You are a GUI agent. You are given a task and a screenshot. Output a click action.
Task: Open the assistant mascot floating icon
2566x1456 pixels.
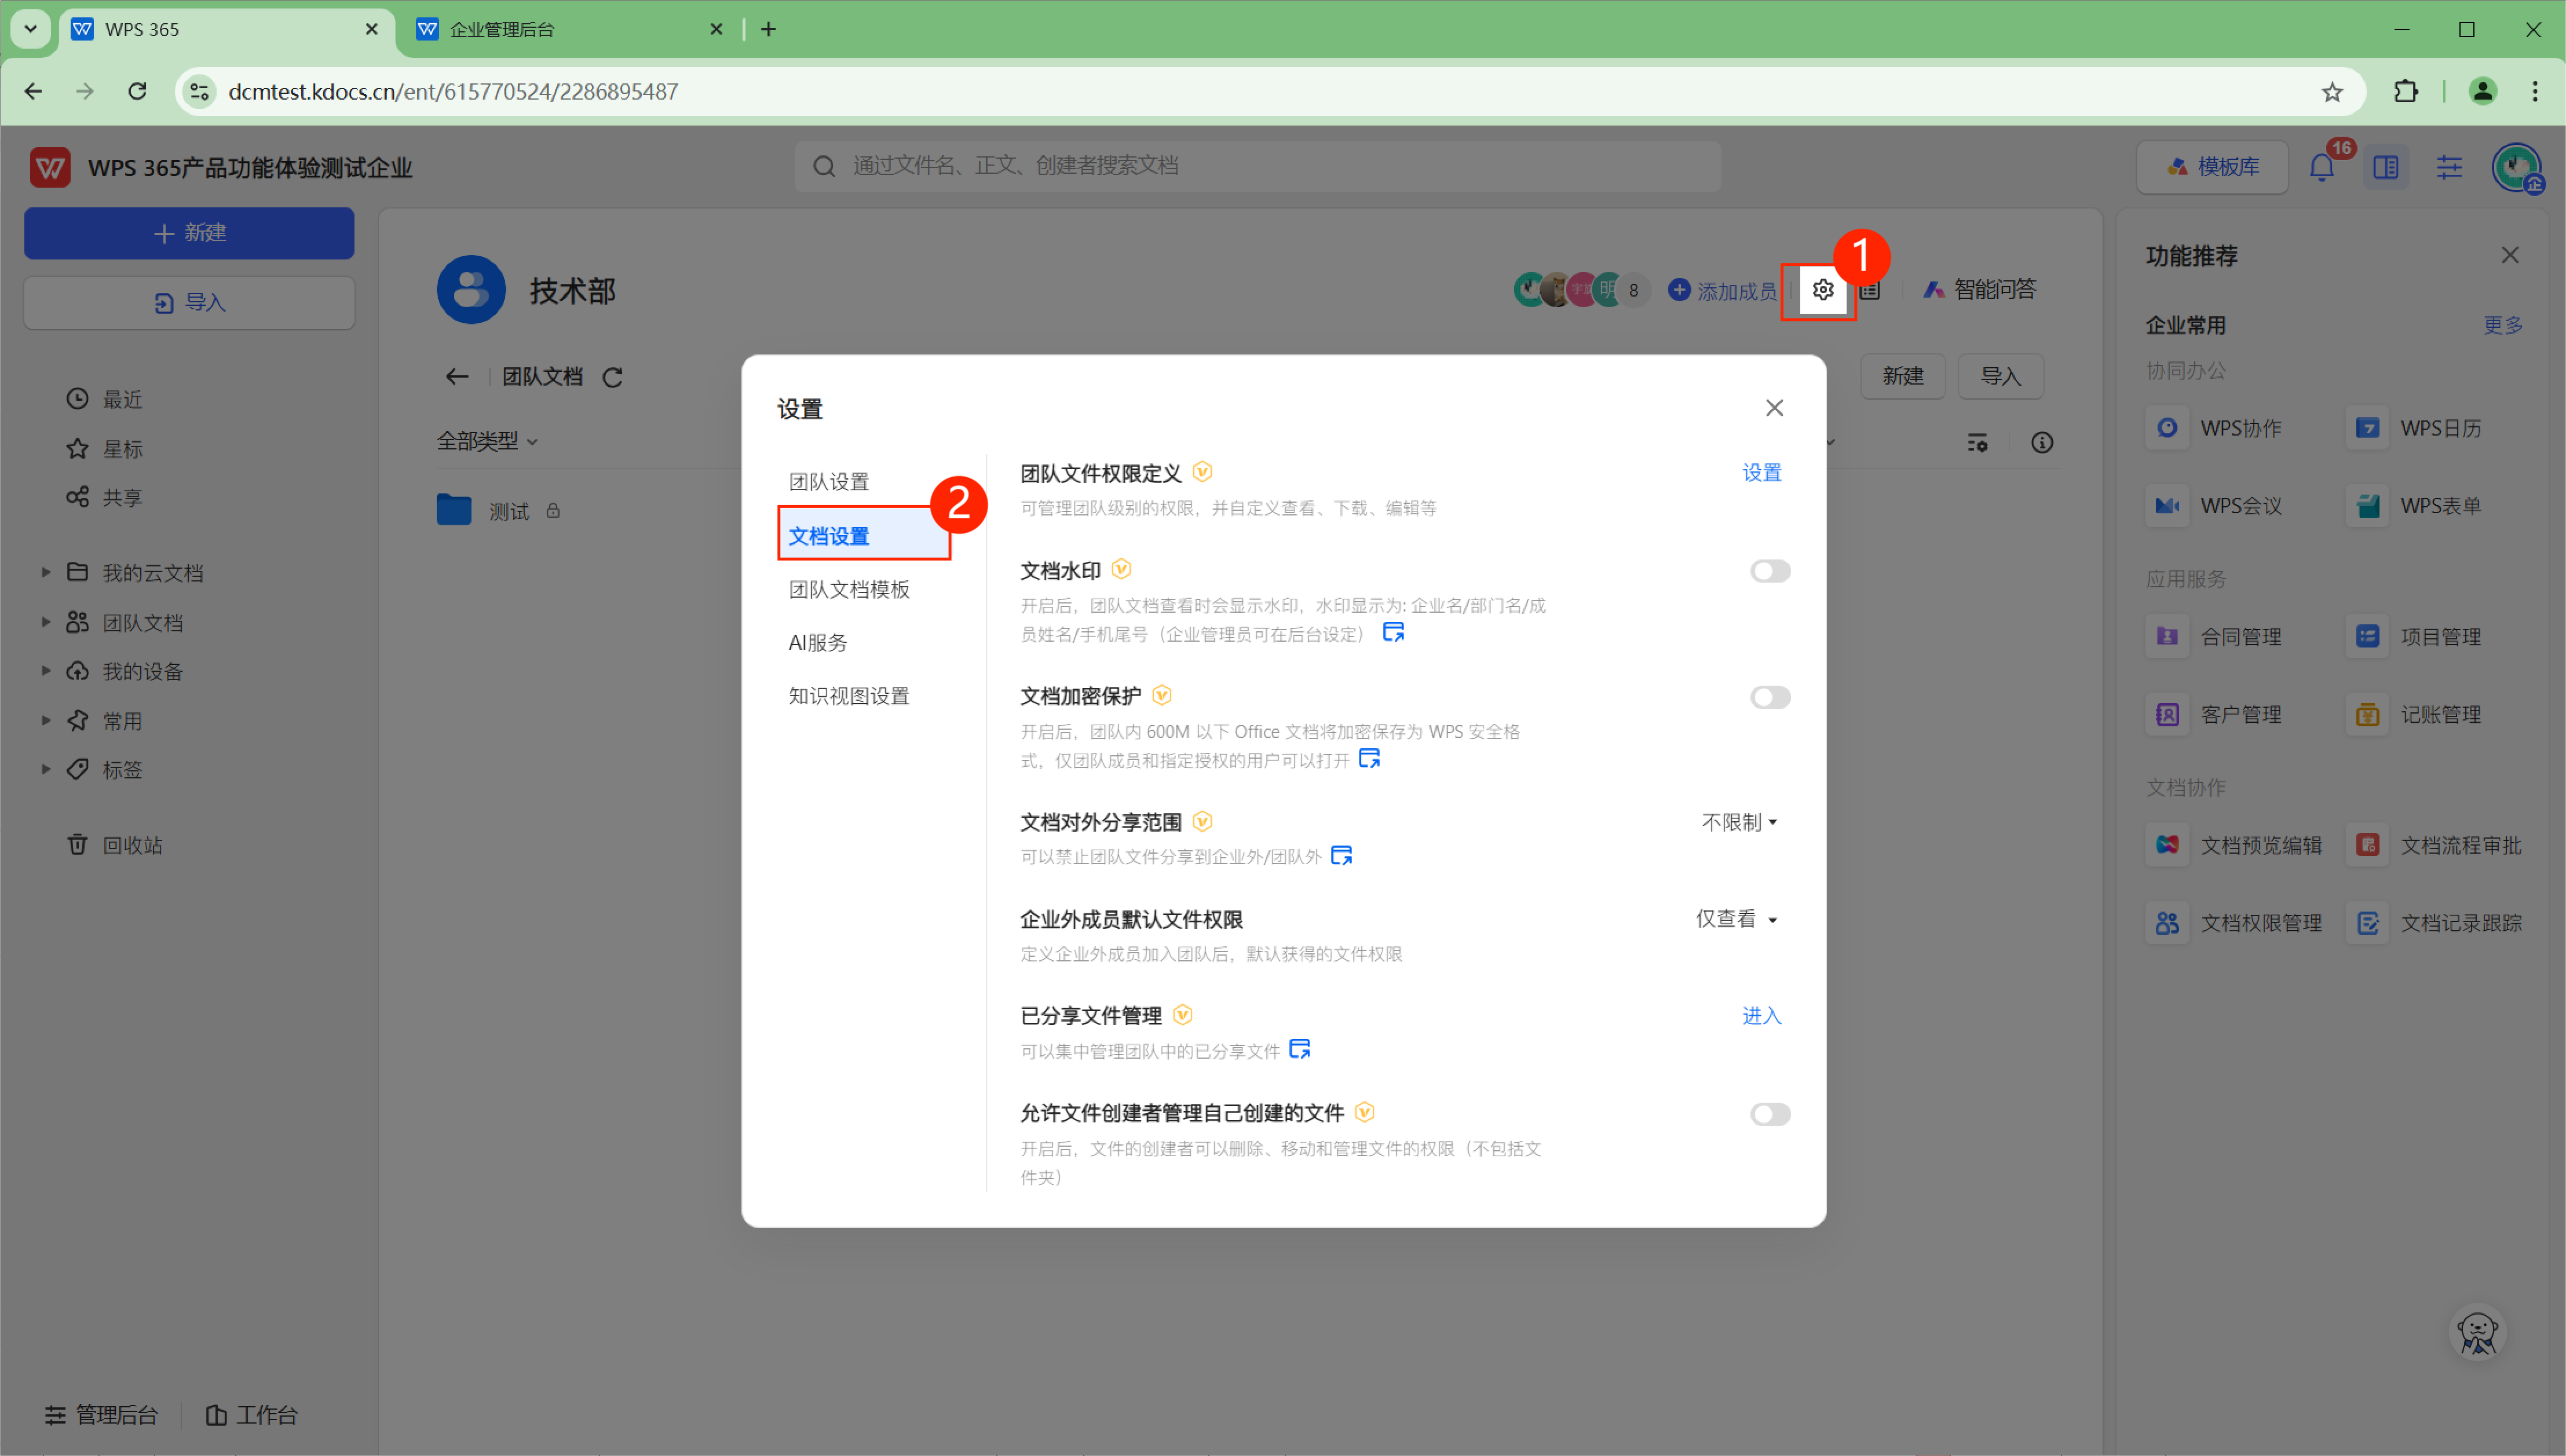tap(2478, 1333)
